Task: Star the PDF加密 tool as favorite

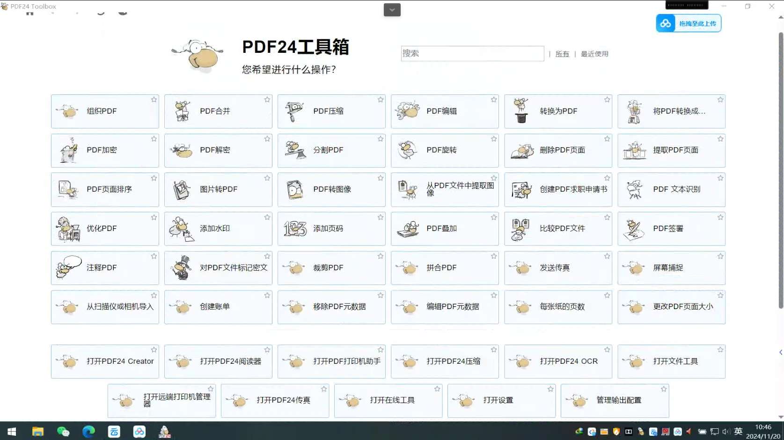Action: (x=154, y=139)
